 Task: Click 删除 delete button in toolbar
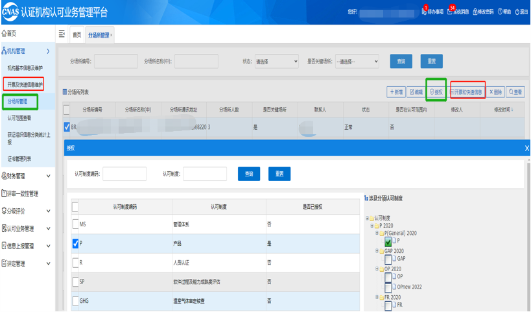click(x=495, y=92)
